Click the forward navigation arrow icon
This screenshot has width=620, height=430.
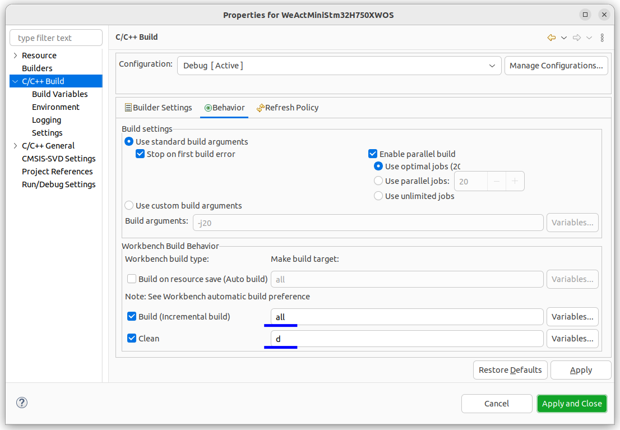[x=577, y=38]
